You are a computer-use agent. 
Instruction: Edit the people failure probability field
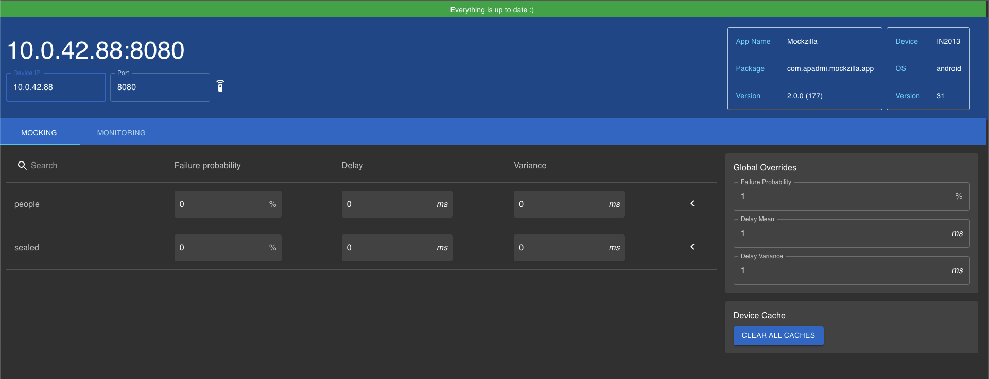click(x=221, y=204)
